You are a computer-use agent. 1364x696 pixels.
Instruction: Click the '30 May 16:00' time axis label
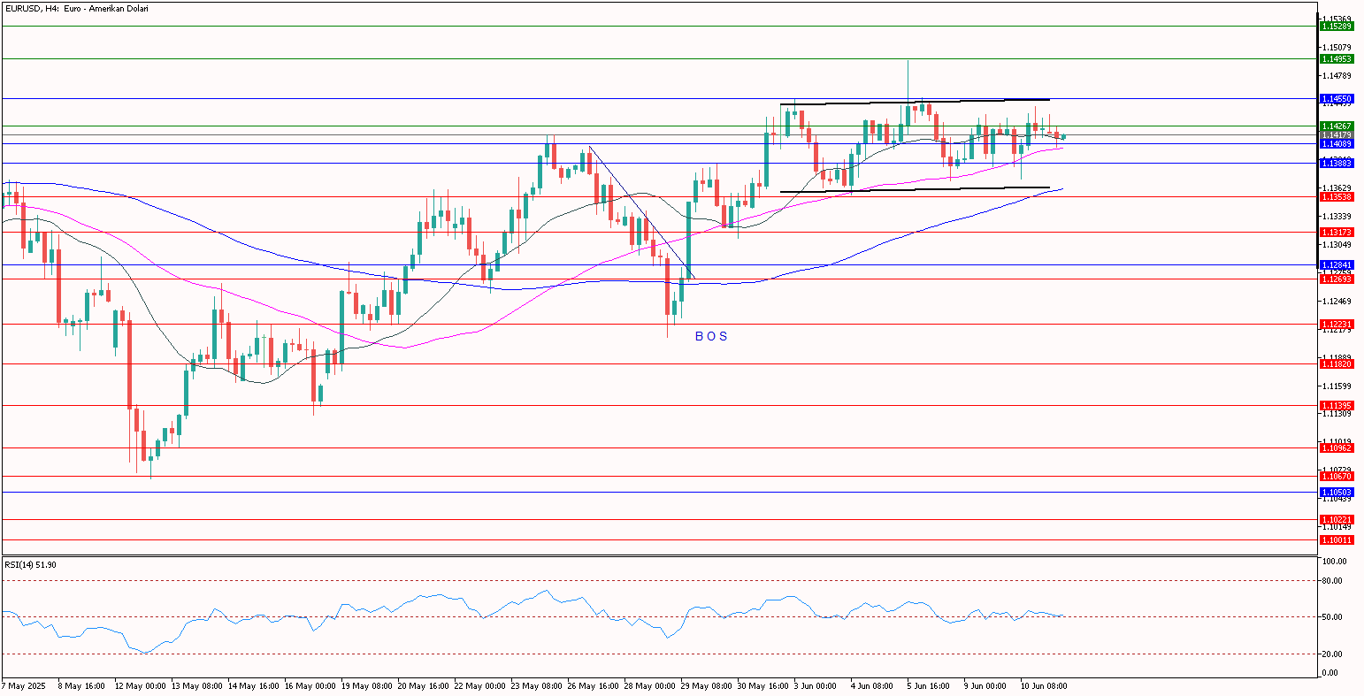[x=762, y=685]
